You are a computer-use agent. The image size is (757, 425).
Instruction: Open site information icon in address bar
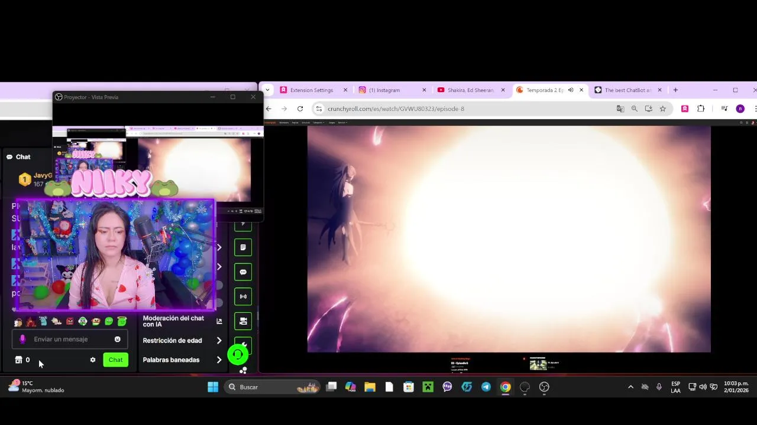coord(319,109)
